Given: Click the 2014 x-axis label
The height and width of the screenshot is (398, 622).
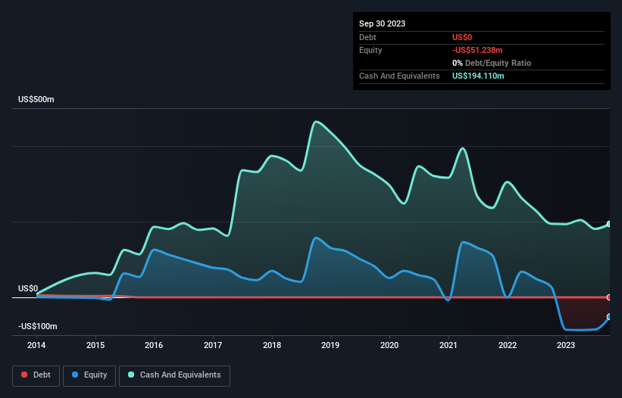Looking at the screenshot, I should [36, 345].
